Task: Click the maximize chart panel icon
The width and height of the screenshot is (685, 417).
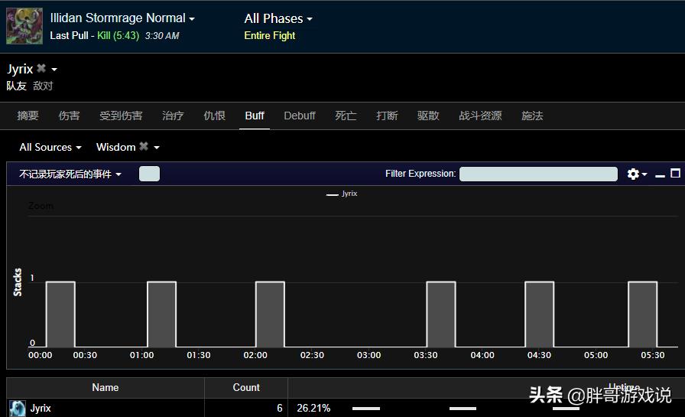Action: (x=675, y=174)
